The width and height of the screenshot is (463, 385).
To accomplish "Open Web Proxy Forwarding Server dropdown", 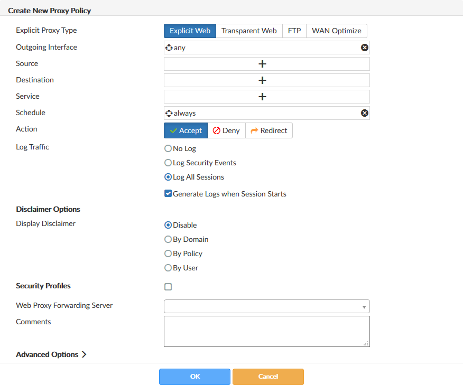I will pyautogui.click(x=266, y=306).
